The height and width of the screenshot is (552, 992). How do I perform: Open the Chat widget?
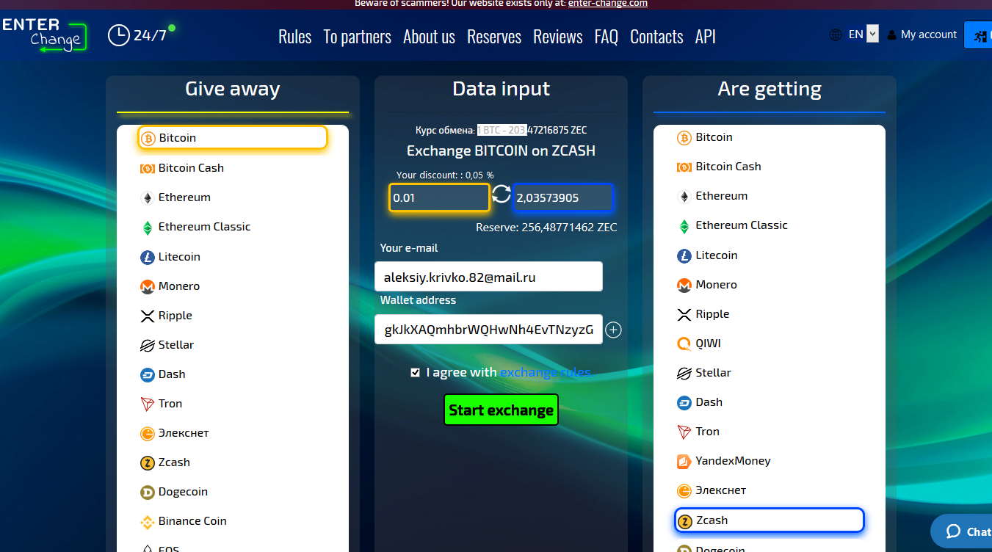tap(963, 531)
